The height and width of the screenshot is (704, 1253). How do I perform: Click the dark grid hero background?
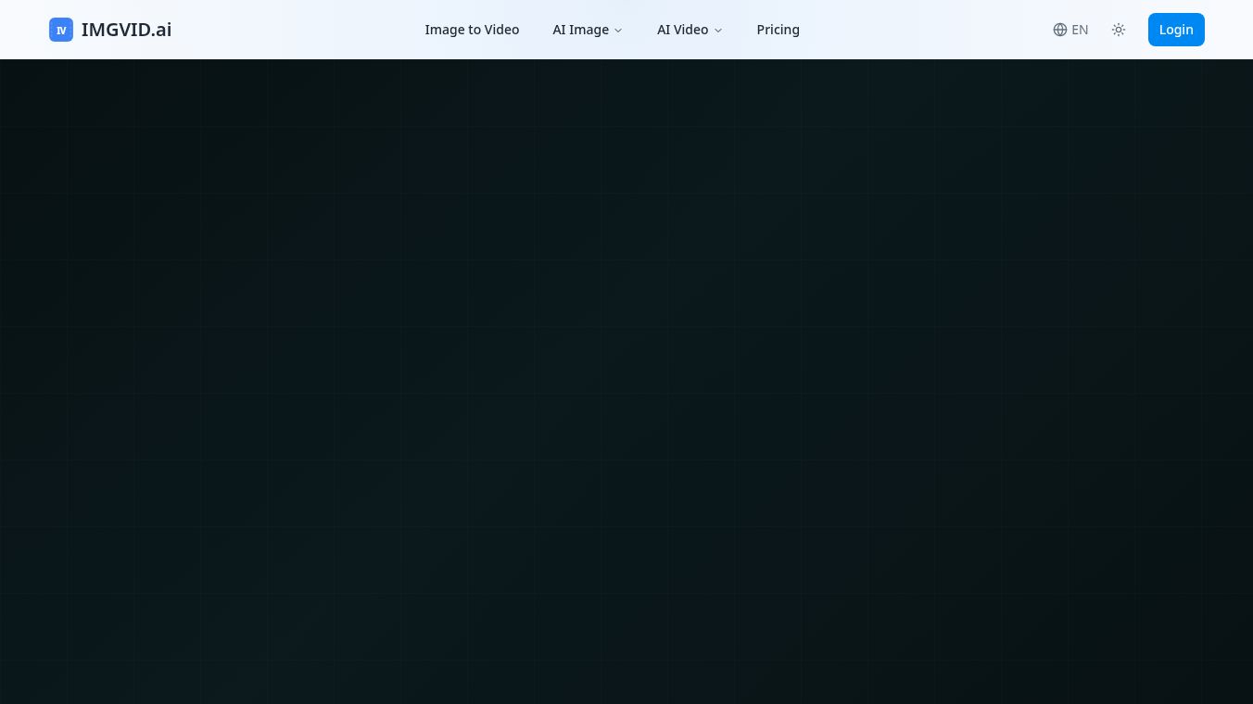pos(626,382)
